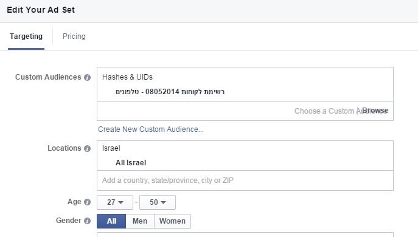Select All gender option
Image resolution: width=418 pixels, height=237 pixels.
tap(111, 221)
